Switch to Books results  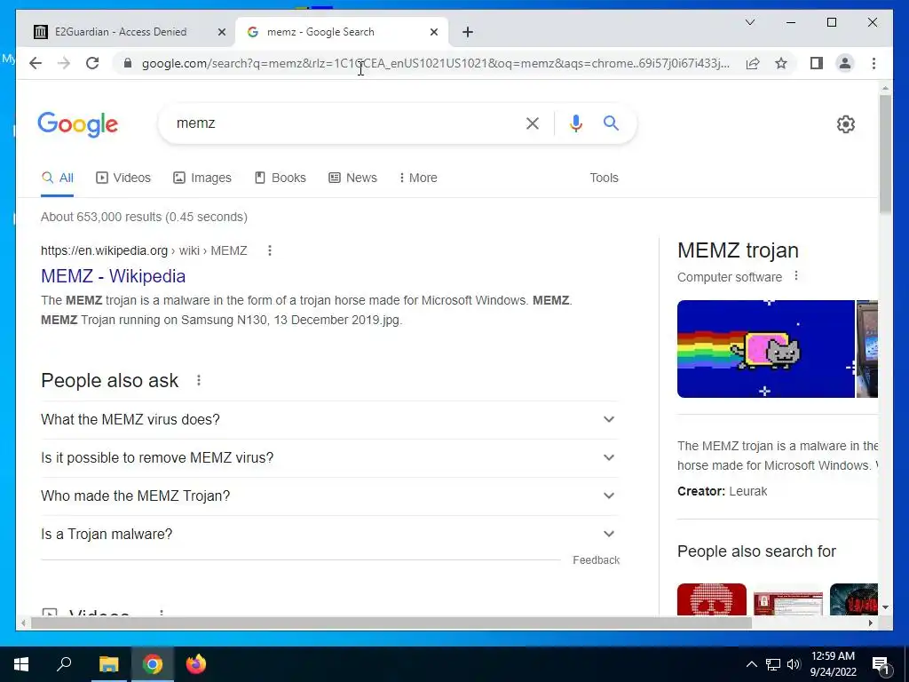pos(280,178)
